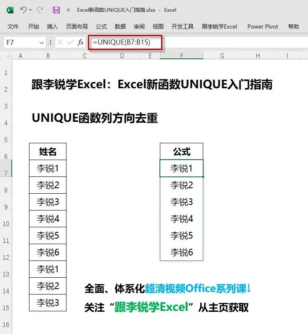The width and height of the screenshot is (308, 334).
Task: Click the heading UNIQUE函数列方向去重
Action: (x=95, y=118)
